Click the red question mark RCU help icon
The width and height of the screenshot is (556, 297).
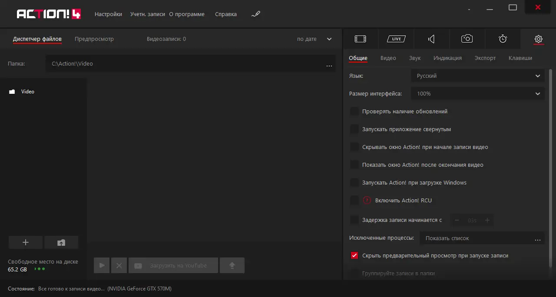pyautogui.click(x=367, y=200)
